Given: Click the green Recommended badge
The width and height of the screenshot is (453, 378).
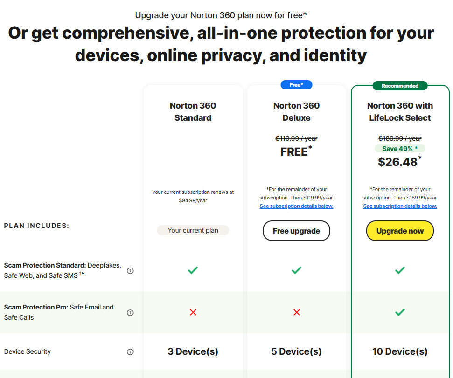Looking at the screenshot, I should [x=400, y=86].
